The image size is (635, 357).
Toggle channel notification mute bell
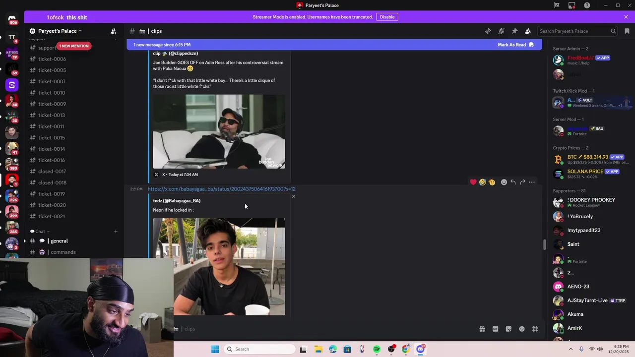pyautogui.click(x=502, y=31)
